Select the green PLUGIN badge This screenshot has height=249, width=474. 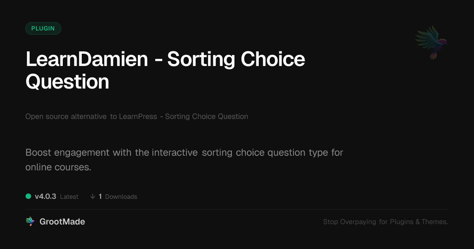tap(43, 28)
